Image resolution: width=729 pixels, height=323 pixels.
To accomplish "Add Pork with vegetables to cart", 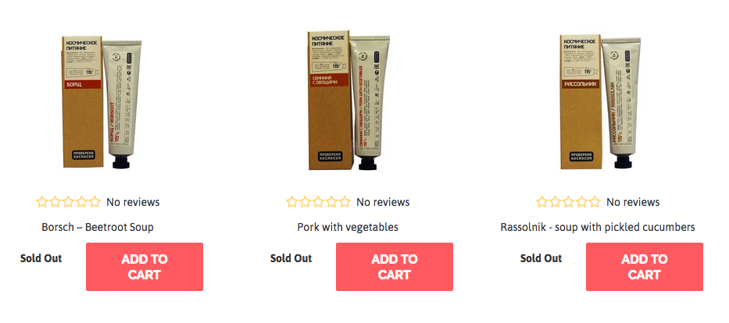I will (395, 267).
